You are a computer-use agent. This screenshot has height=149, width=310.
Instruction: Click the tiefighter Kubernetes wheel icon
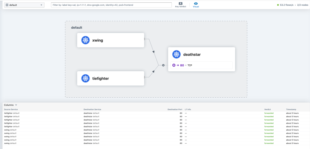85,78
